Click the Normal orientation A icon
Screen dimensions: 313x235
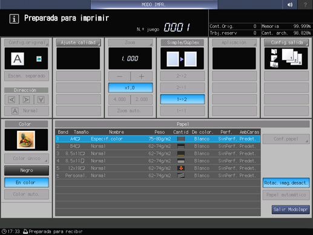point(15,111)
